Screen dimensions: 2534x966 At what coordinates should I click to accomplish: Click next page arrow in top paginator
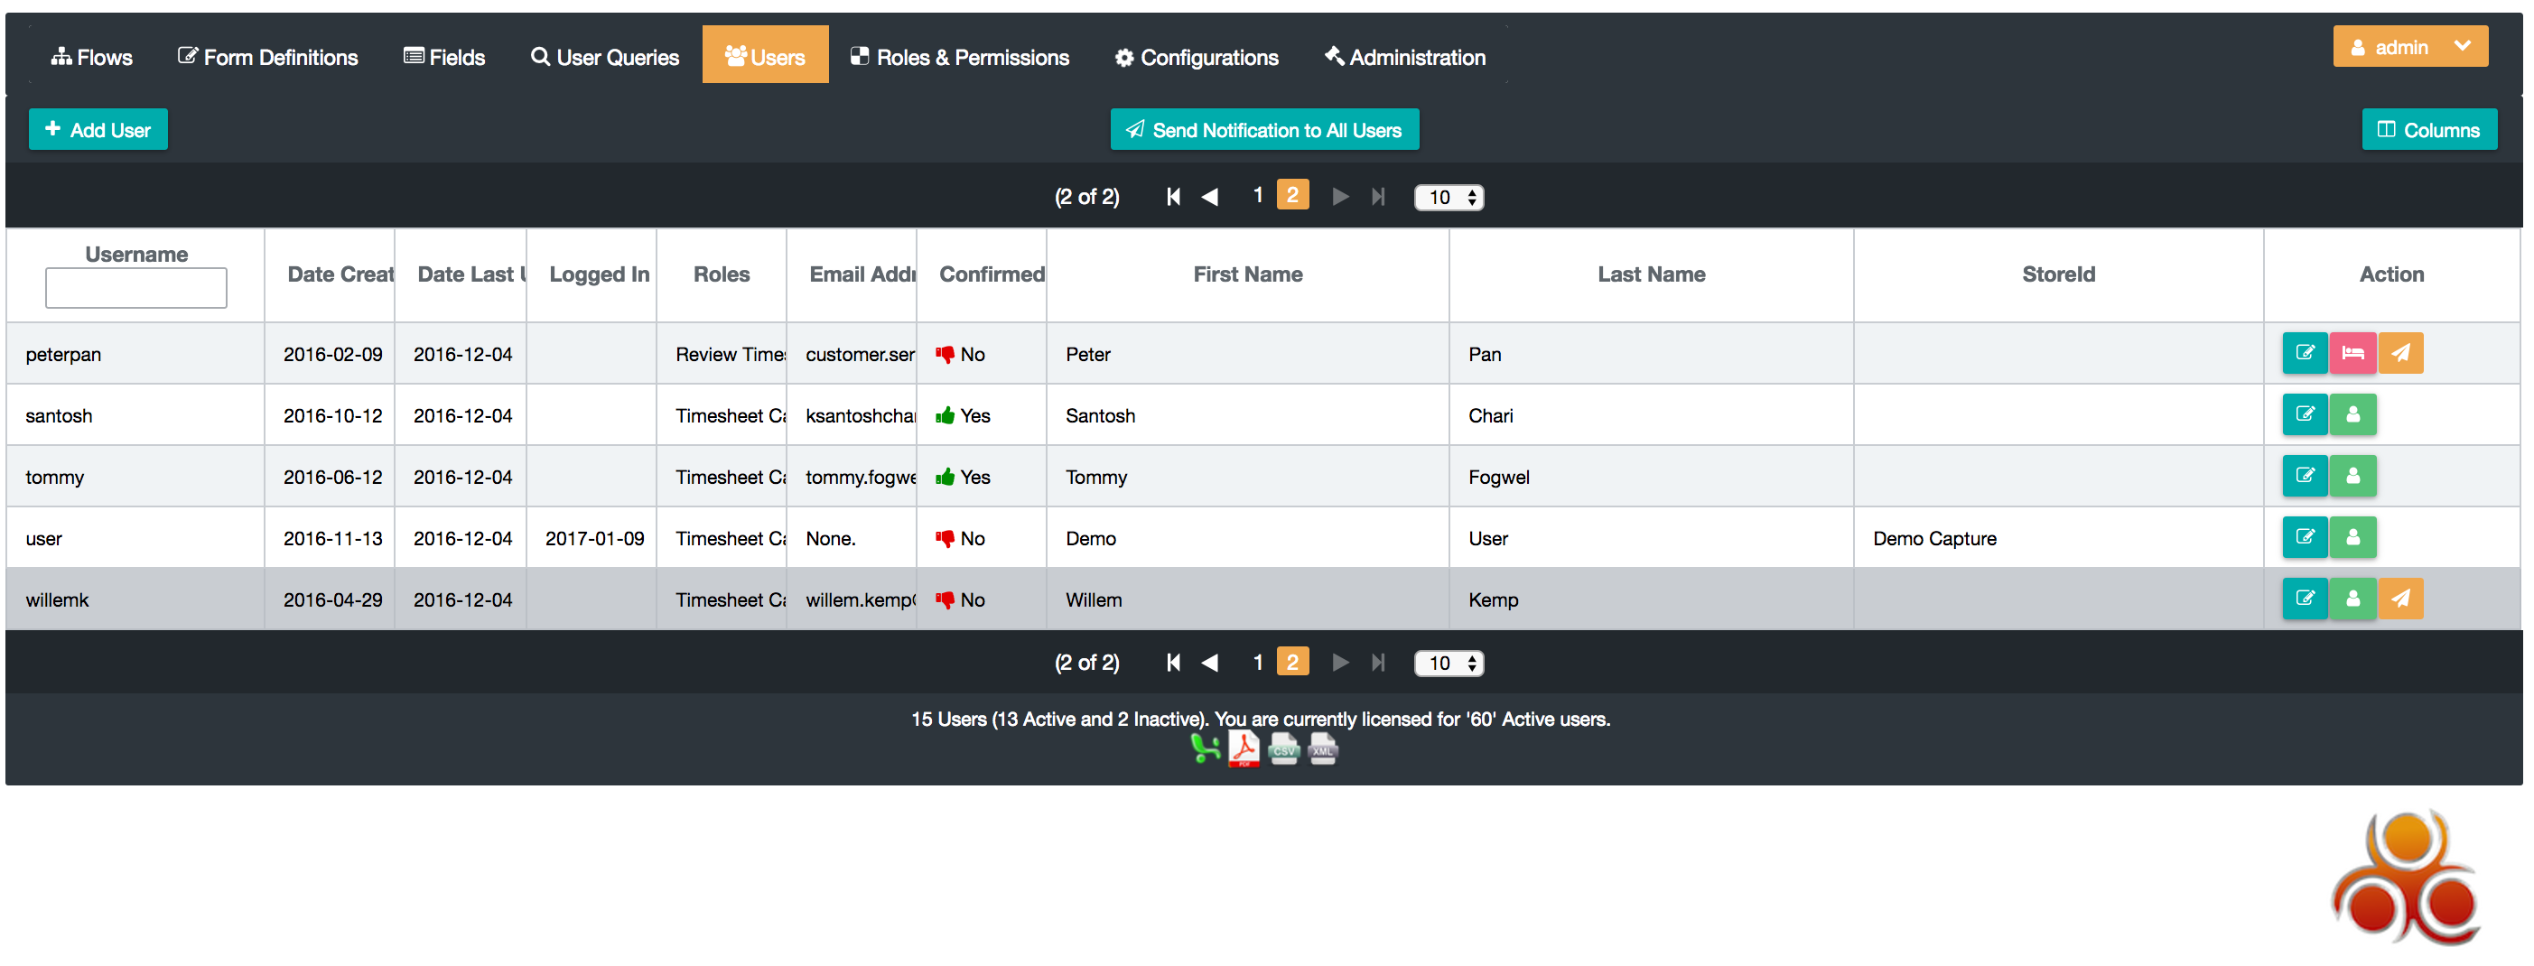pyautogui.click(x=1340, y=197)
